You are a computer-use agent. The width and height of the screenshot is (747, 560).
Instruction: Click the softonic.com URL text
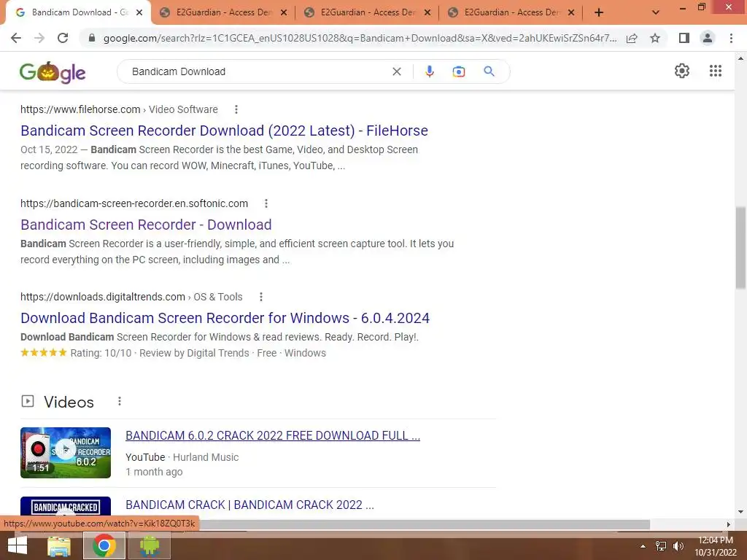click(134, 203)
